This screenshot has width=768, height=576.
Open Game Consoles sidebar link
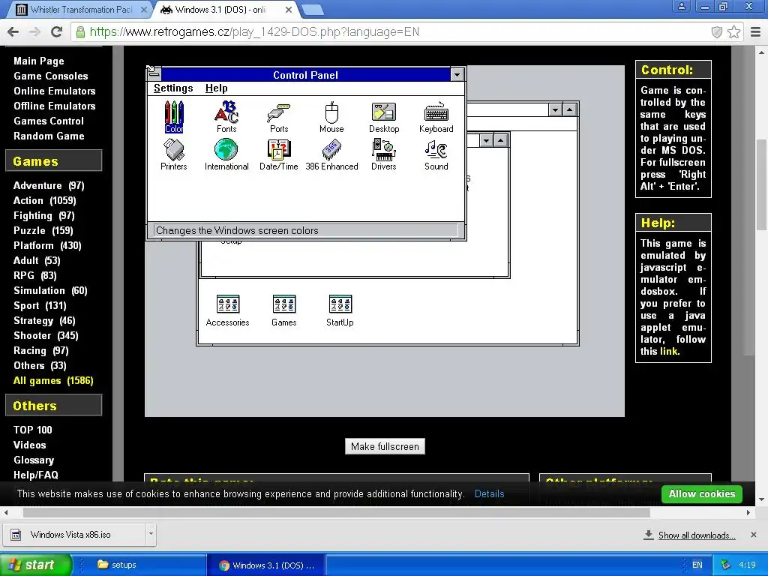pyautogui.click(x=51, y=76)
